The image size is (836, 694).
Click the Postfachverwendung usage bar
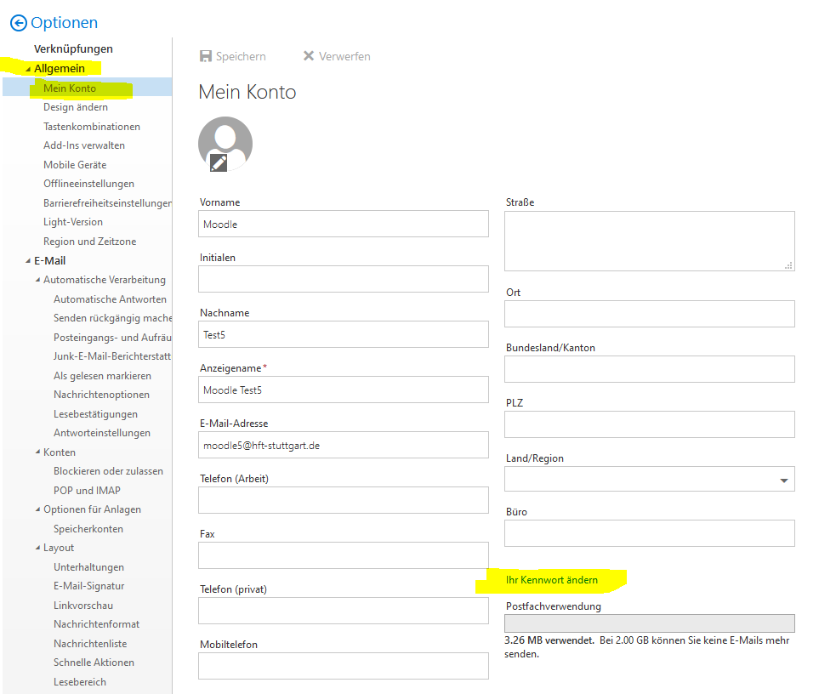click(x=649, y=623)
